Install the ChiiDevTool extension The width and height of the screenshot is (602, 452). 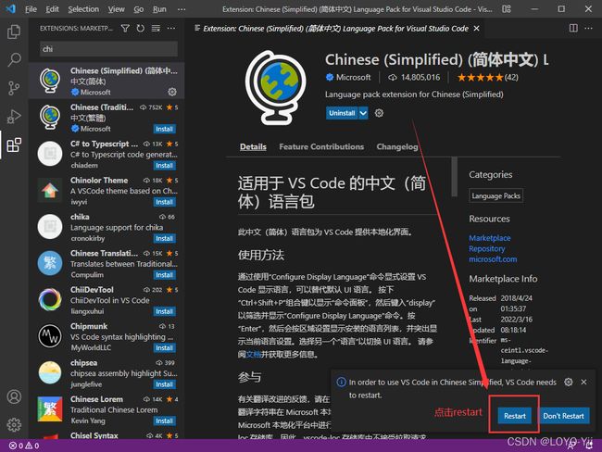(x=164, y=311)
